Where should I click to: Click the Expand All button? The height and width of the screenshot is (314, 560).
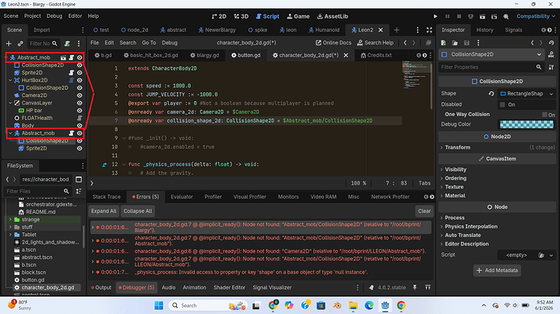pos(104,211)
